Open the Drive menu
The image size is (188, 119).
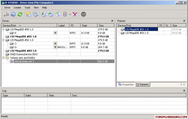click(x=7, y=8)
